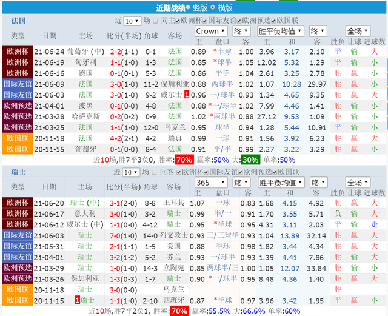Click the 法国 team heading
The width and height of the screenshot is (388, 316).
(x=18, y=21)
